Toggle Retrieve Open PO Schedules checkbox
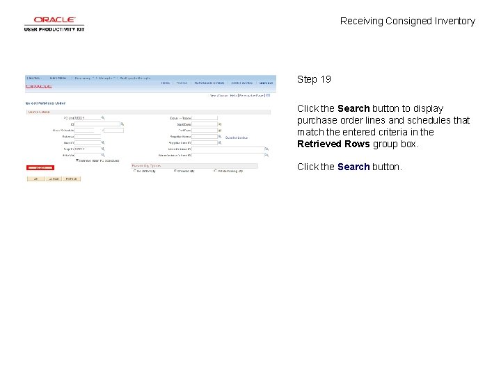The width and height of the screenshot is (501, 375). pos(77,160)
